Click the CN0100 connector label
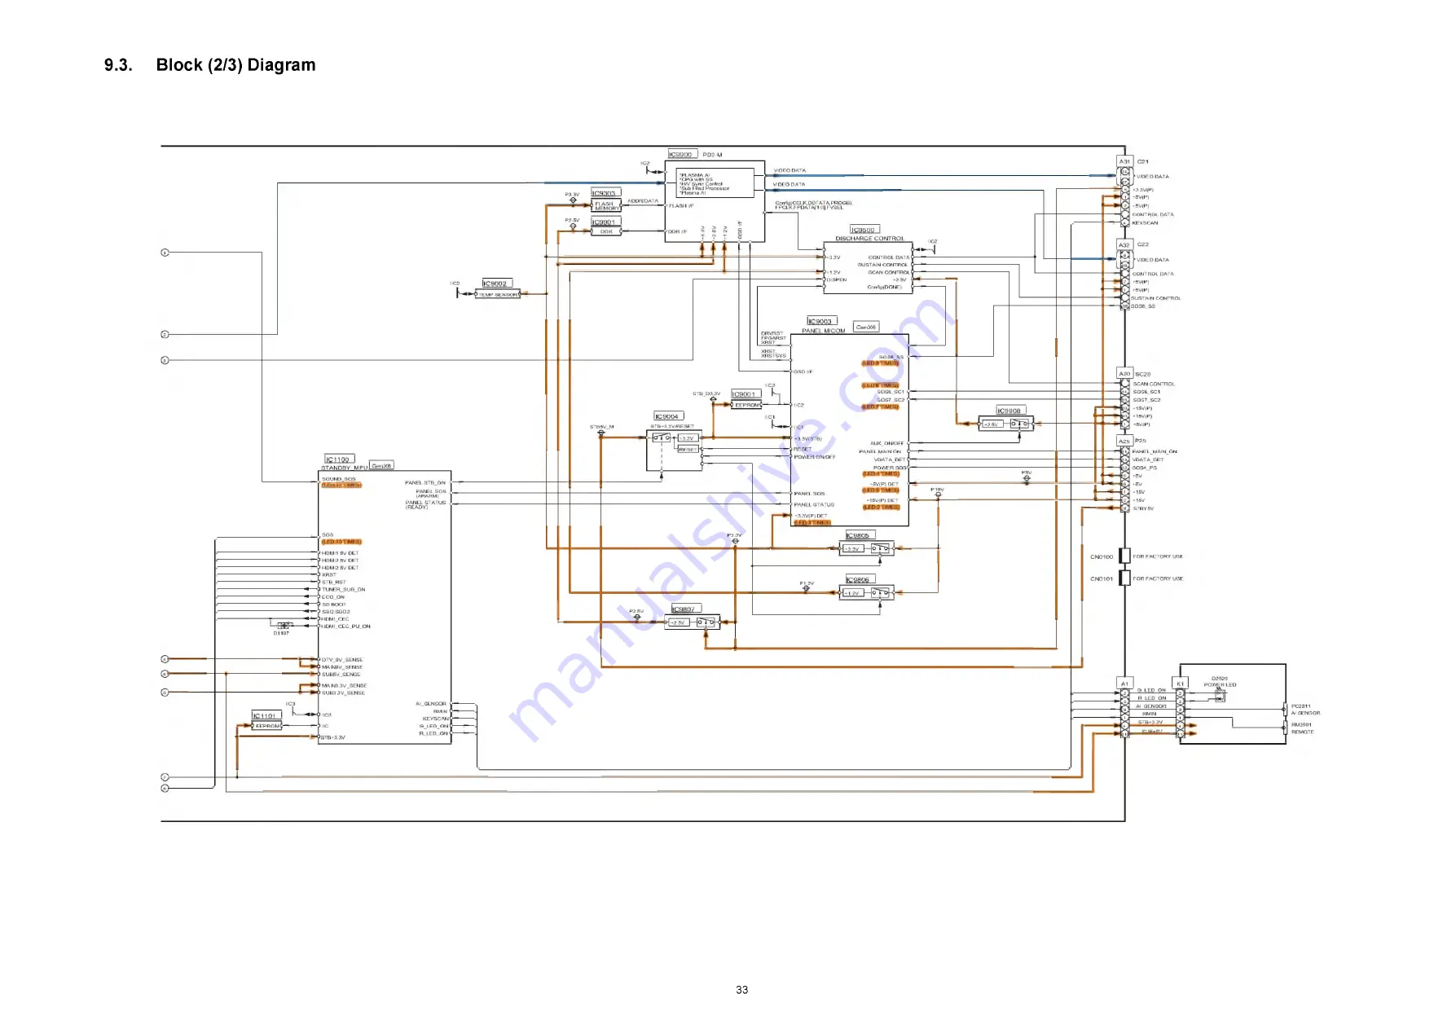 click(x=1102, y=557)
